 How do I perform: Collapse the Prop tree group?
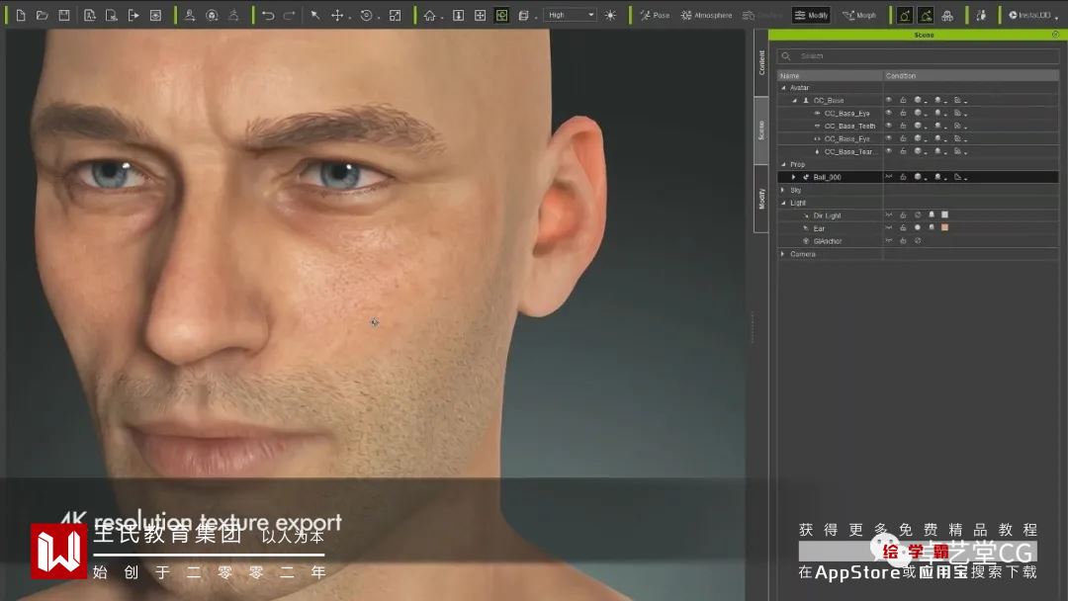point(783,165)
